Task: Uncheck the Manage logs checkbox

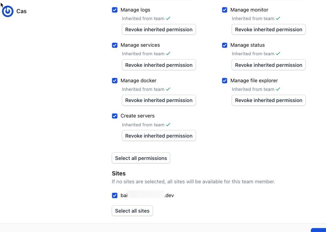Action: (115, 10)
